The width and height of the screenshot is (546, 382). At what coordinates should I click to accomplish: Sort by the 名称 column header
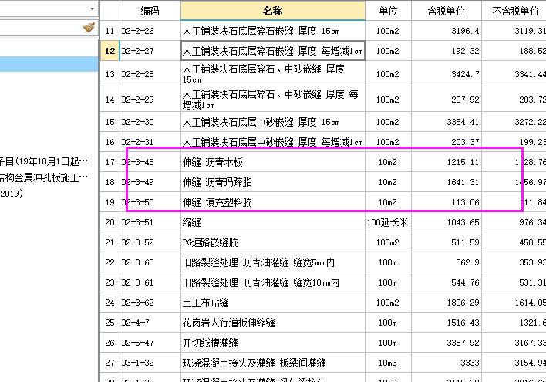(x=273, y=11)
